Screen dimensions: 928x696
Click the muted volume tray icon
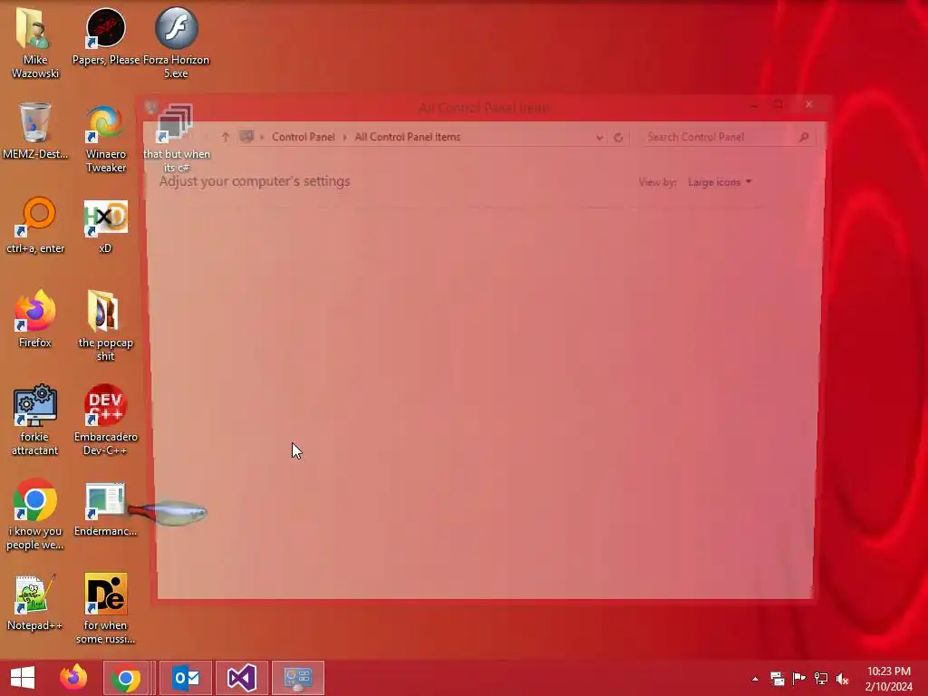click(843, 679)
